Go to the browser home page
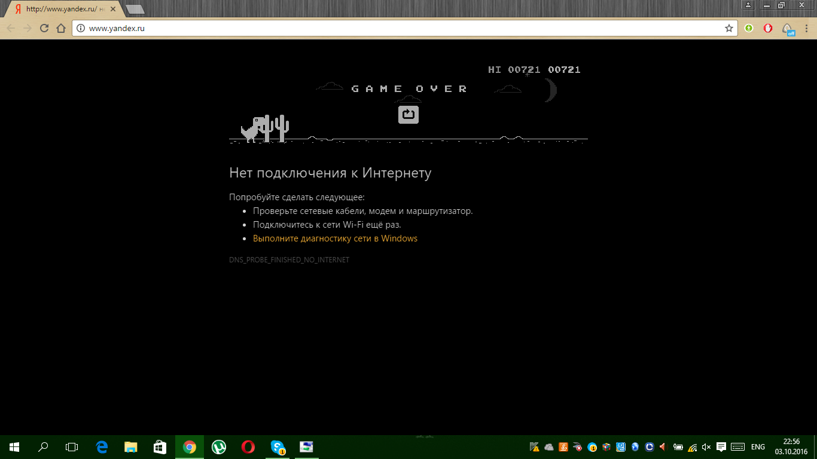 tap(60, 28)
